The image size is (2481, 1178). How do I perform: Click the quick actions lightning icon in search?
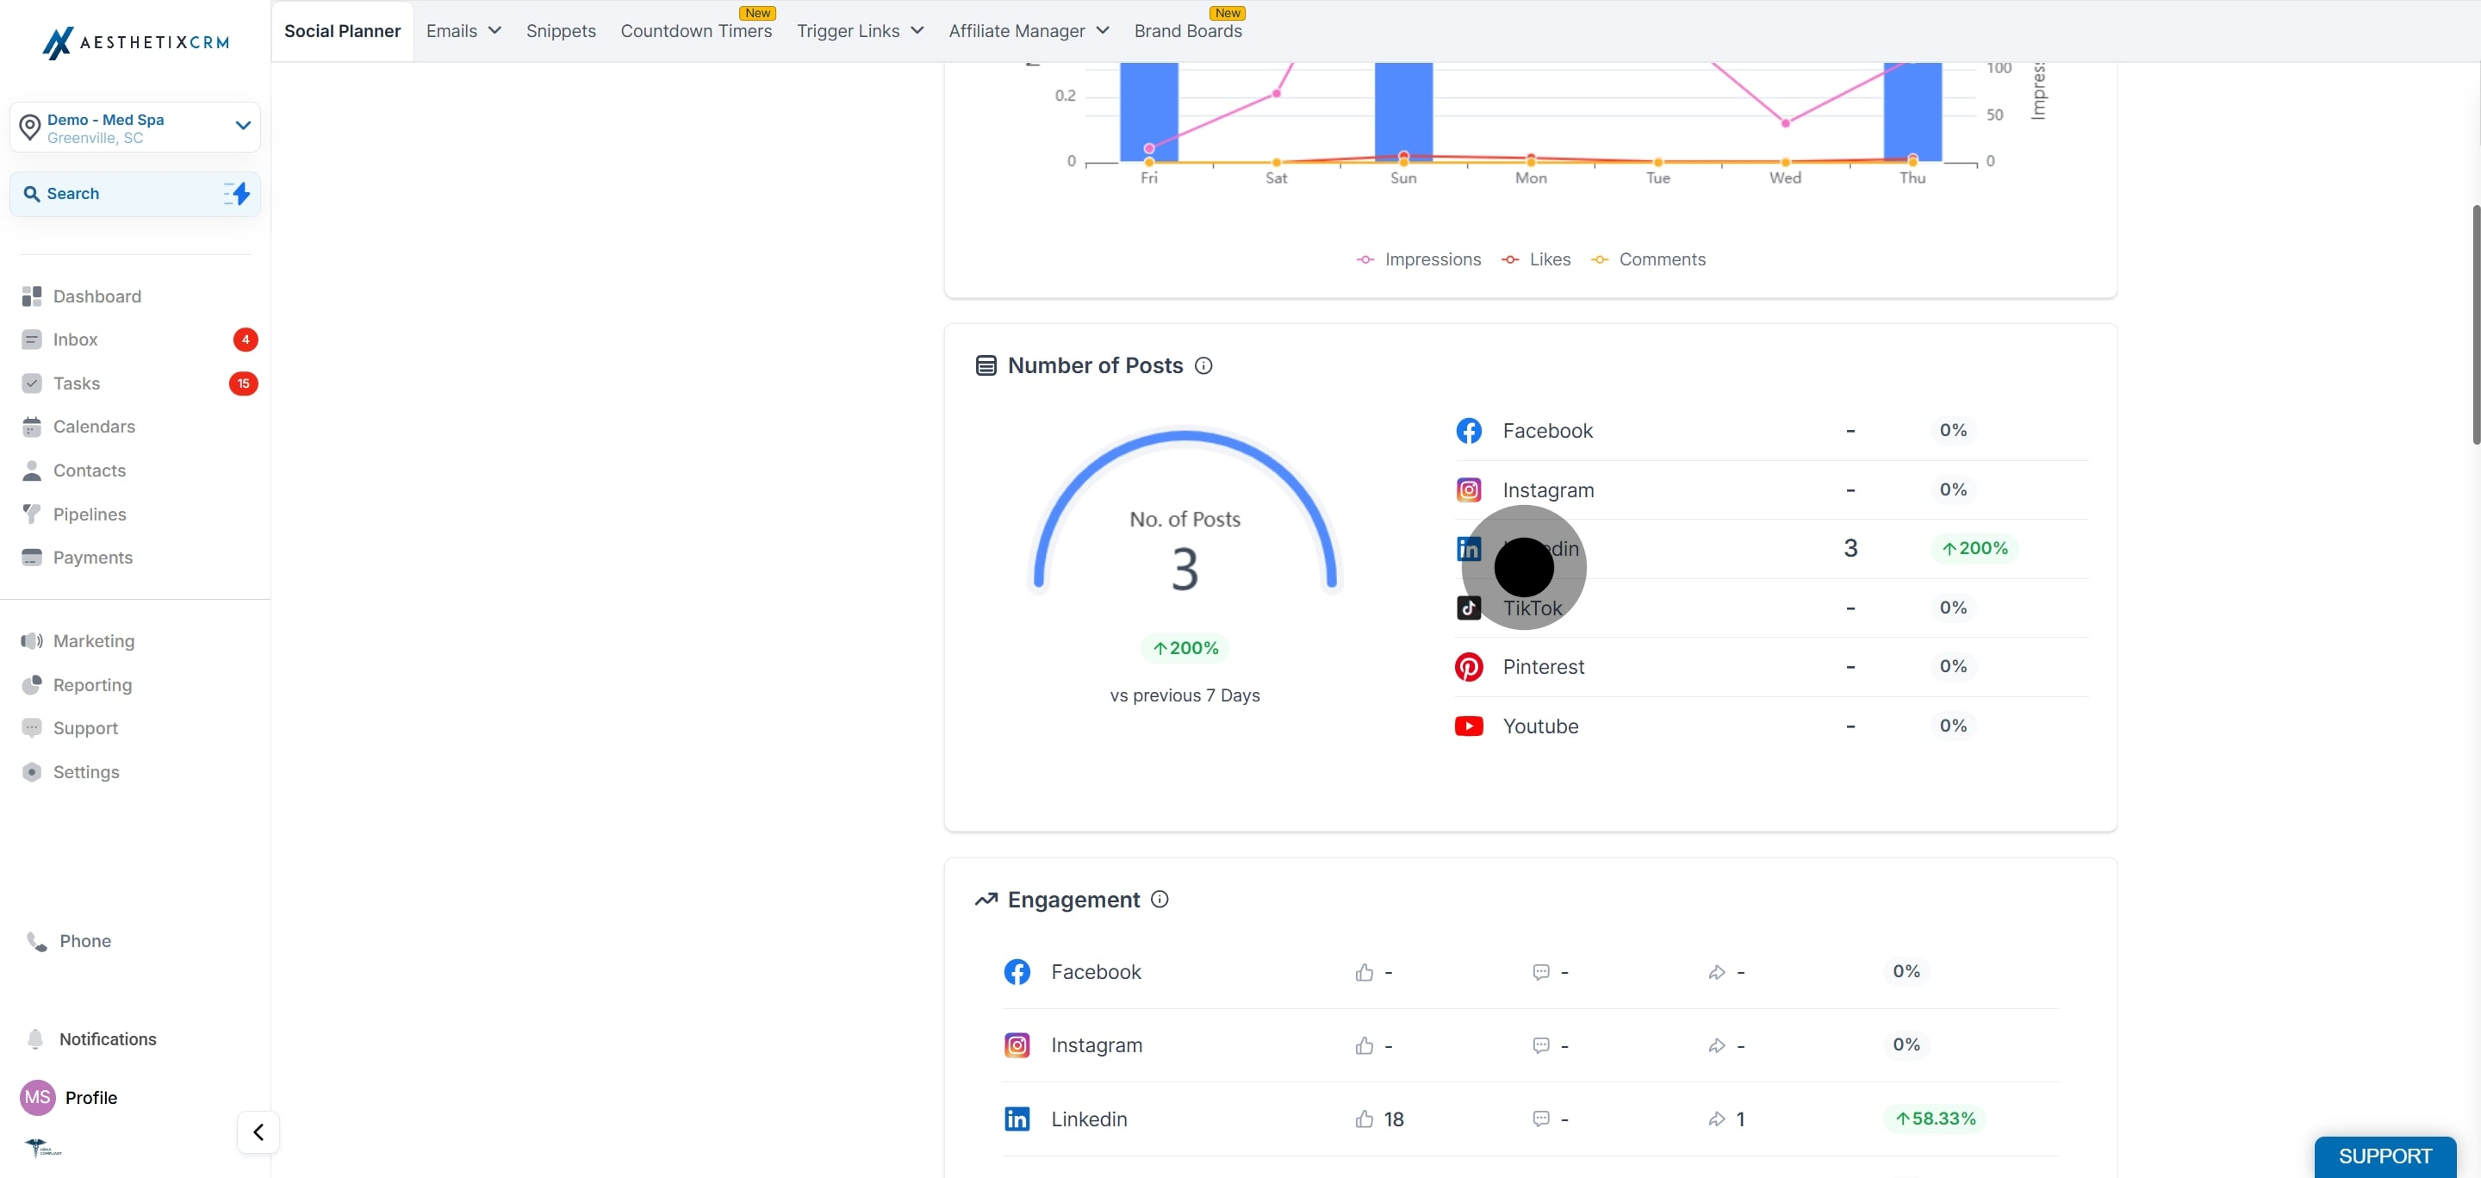pyautogui.click(x=236, y=194)
